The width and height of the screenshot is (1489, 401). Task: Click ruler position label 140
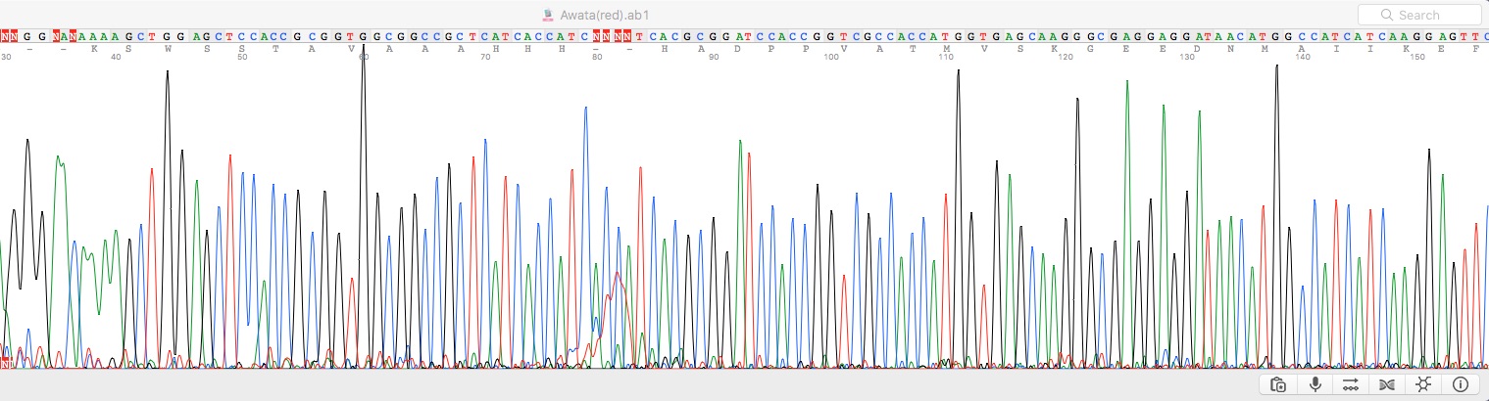tap(1303, 57)
